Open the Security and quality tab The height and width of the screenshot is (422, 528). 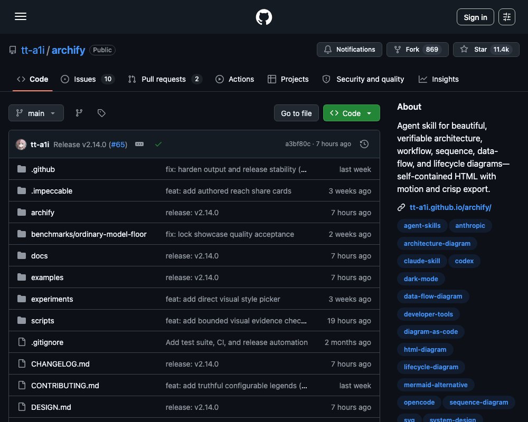click(363, 79)
